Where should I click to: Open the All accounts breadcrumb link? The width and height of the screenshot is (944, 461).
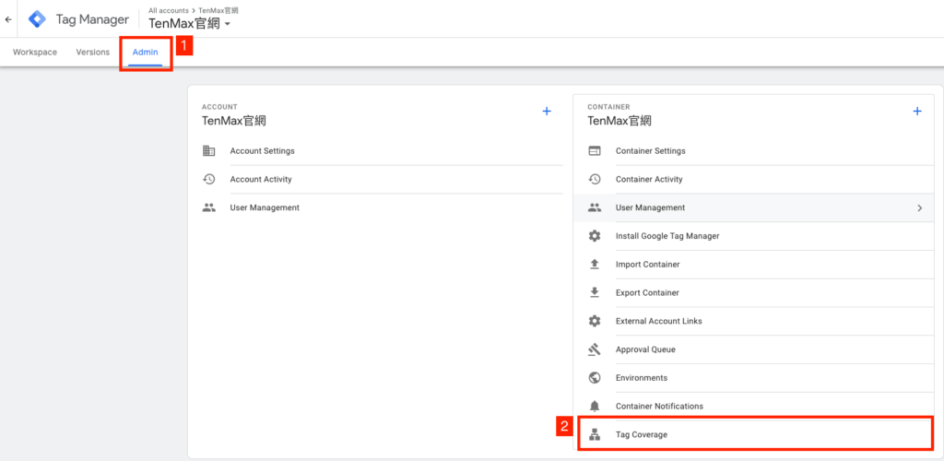tap(169, 10)
